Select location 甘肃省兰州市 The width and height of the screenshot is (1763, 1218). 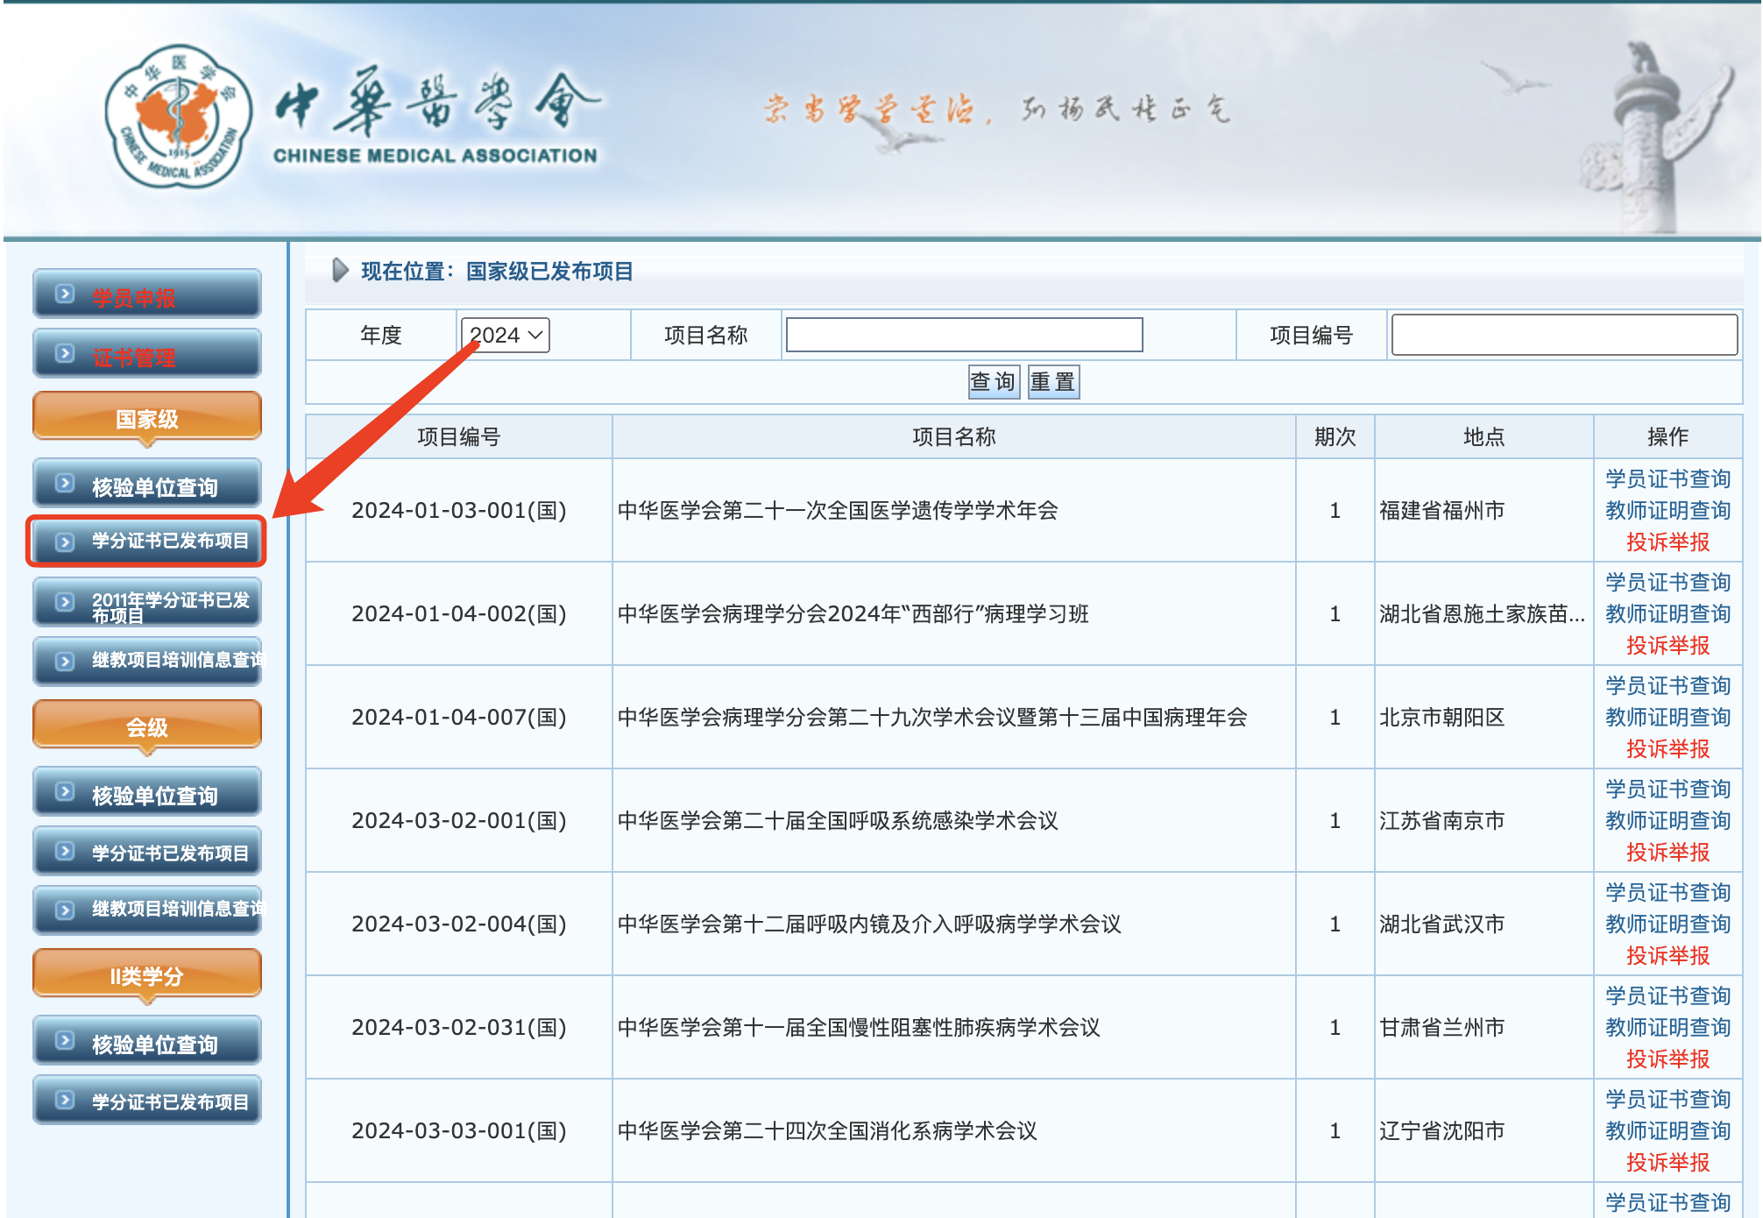(1441, 1028)
